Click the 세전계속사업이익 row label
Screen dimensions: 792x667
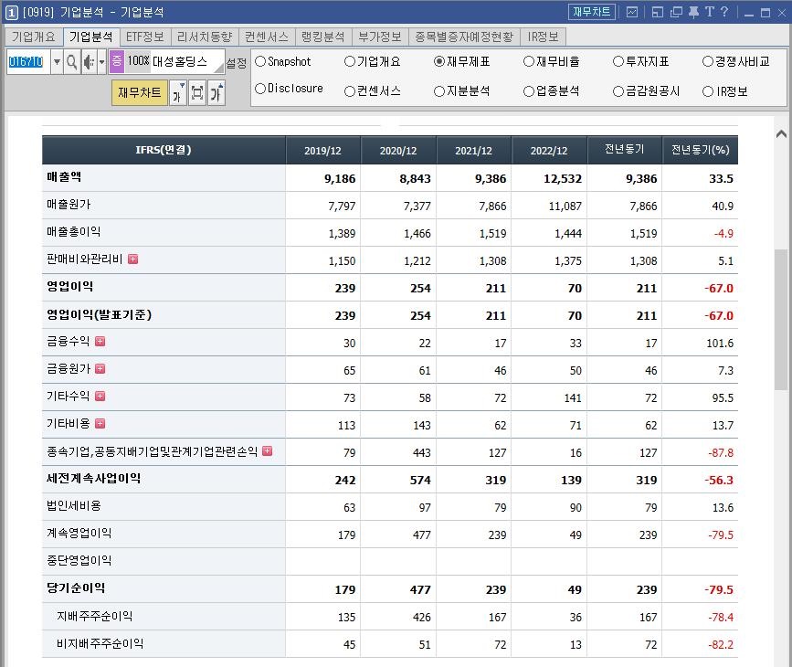click(93, 479)
